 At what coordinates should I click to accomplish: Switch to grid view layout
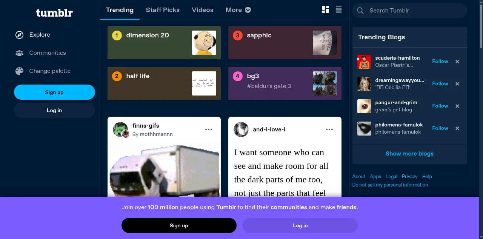click(x=326, y=10)
